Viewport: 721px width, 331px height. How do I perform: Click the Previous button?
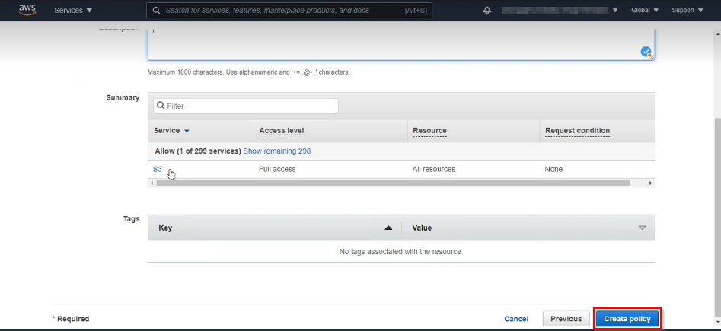click(566, 319)
